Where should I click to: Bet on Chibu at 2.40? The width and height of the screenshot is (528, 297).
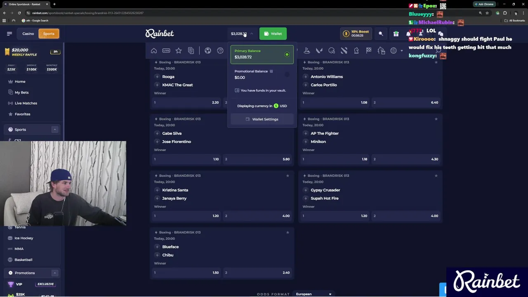click(258, 273)
